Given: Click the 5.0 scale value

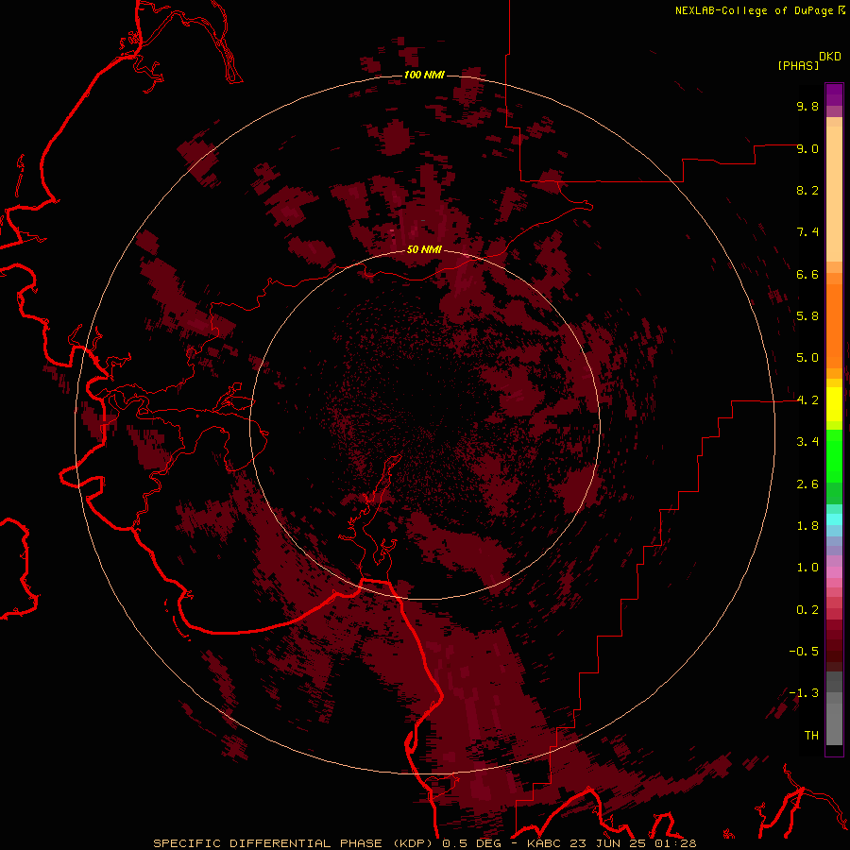Looking at the screenshot, I should click(807, 358).
